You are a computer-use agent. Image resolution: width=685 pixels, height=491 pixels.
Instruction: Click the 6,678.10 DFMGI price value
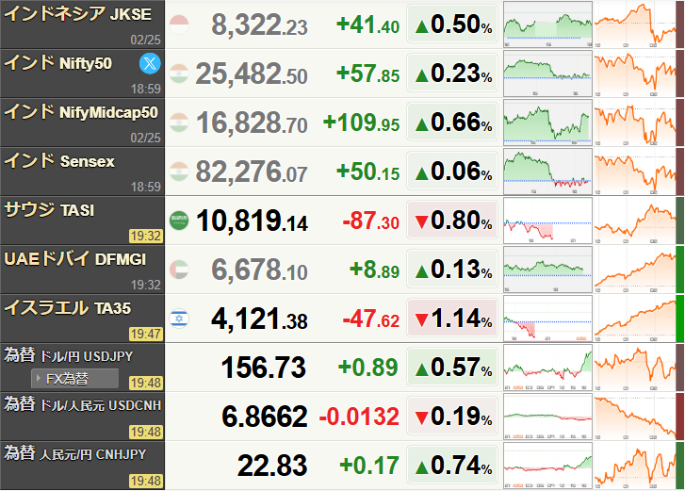(259, 270)
